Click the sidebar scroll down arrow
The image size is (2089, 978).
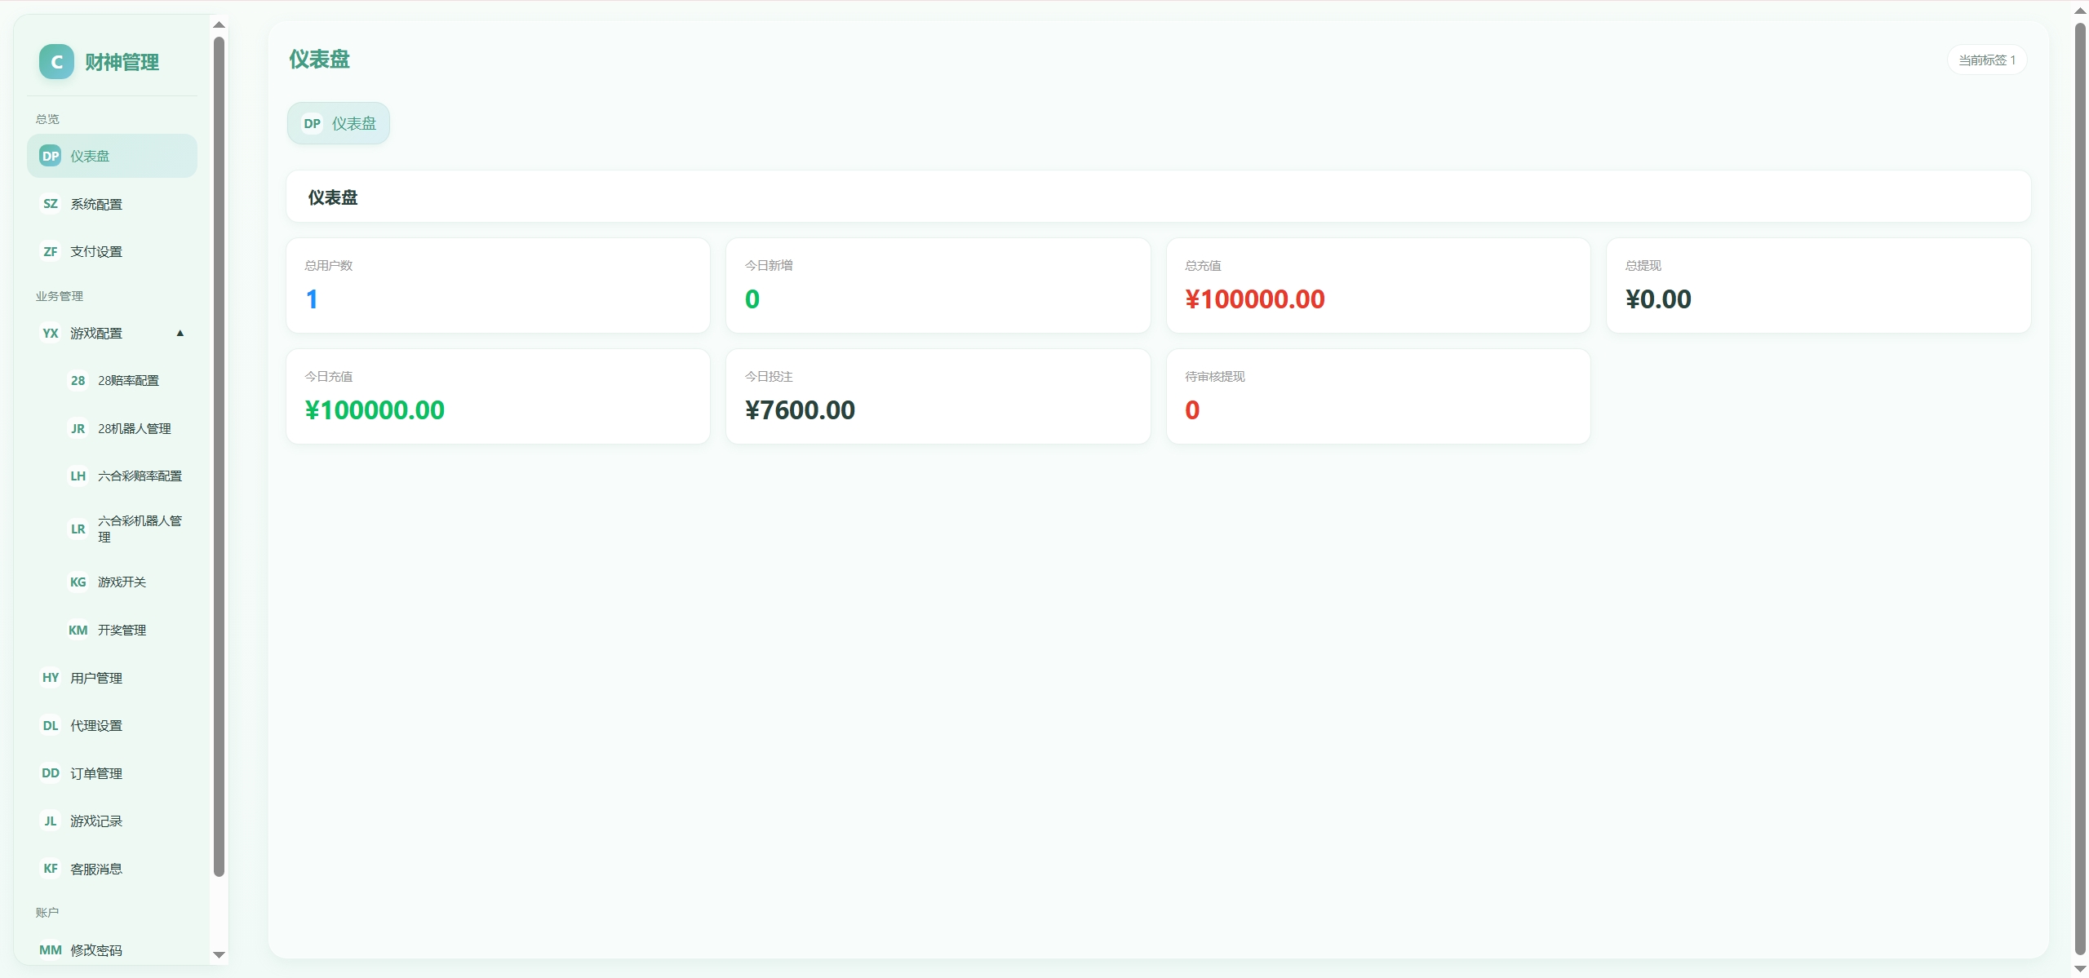[219, 954]
